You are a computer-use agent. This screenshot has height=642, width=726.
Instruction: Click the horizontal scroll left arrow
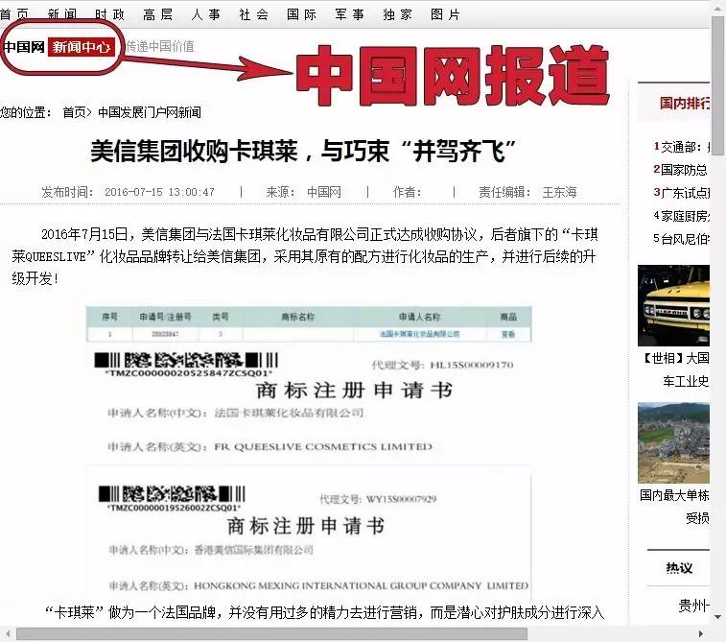pyautogui.click(x=7, y=633)
